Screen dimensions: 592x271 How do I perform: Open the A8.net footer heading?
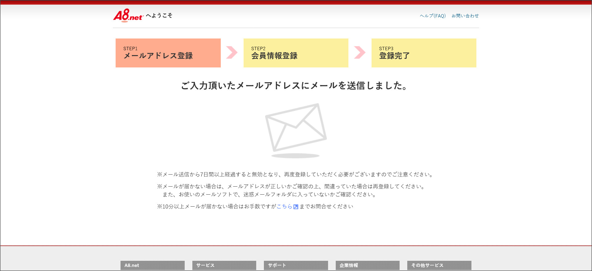[x=153, y=265]
